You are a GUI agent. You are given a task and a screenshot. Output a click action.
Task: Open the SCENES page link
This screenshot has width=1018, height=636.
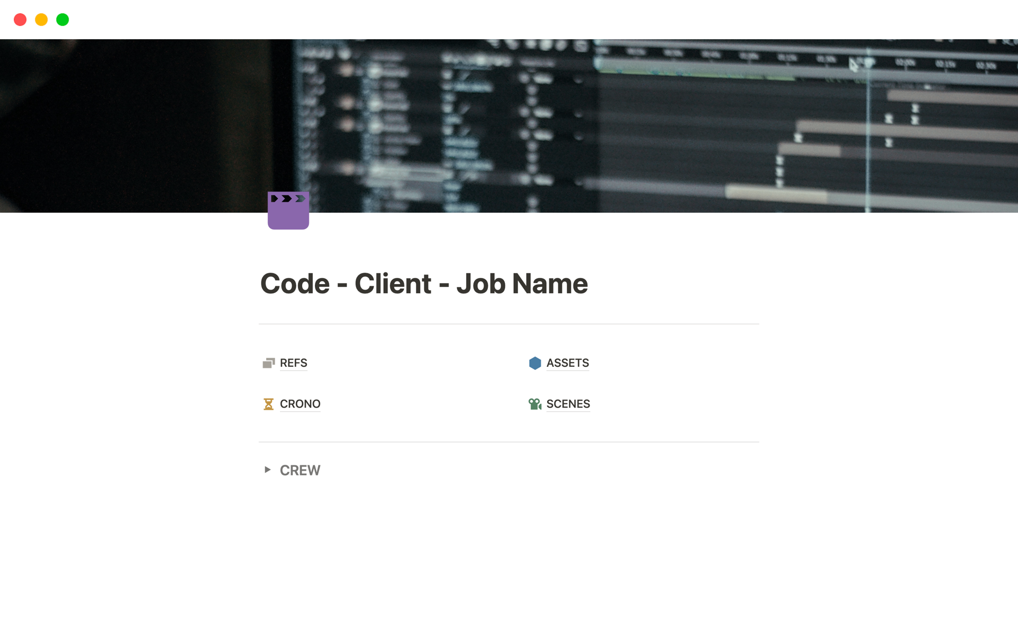(568, 404)
